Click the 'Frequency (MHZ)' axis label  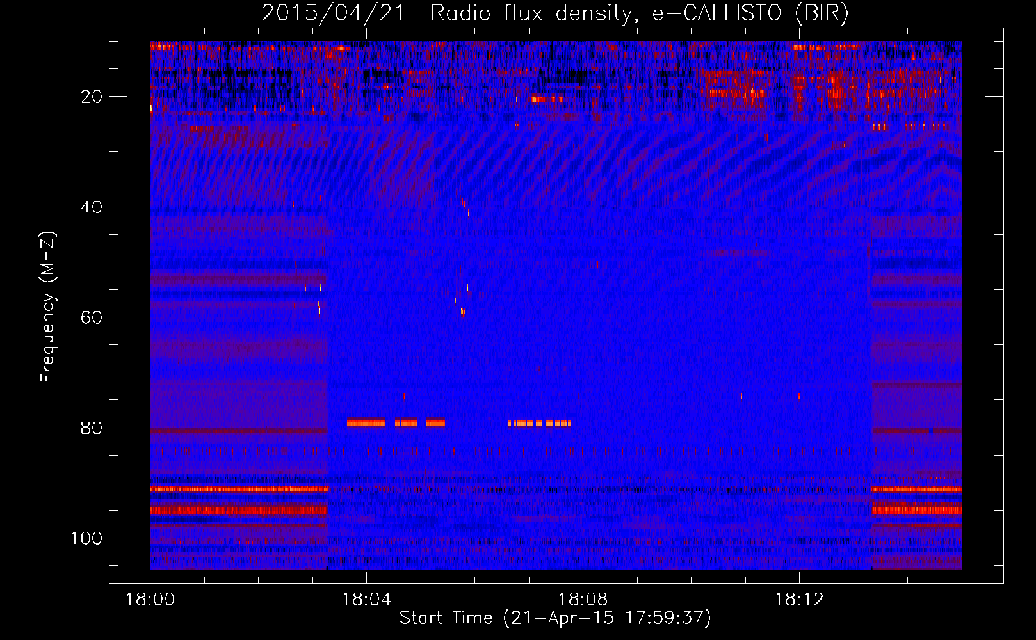48,307
